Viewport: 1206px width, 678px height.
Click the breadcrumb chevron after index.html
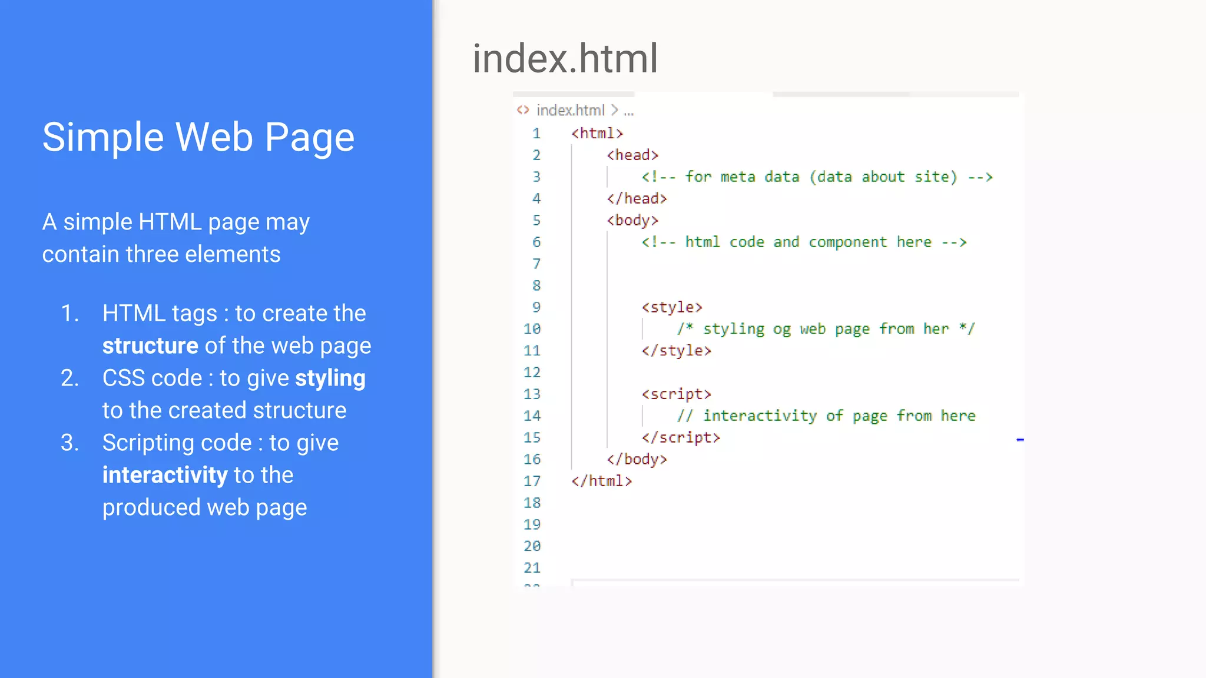pyautogui.click(x=614, y=110)
